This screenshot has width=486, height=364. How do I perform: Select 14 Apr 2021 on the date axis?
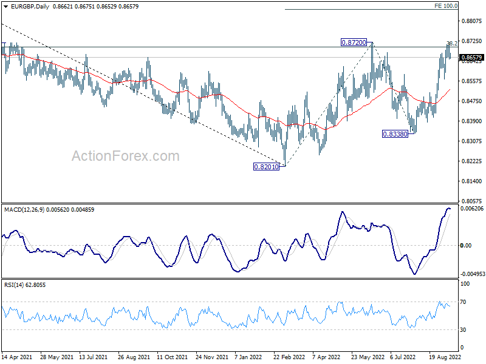click(18, 358)
